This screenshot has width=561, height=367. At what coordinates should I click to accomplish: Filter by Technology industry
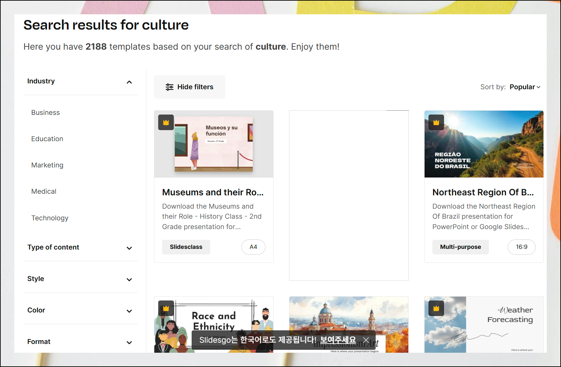(x=50, y=218)
